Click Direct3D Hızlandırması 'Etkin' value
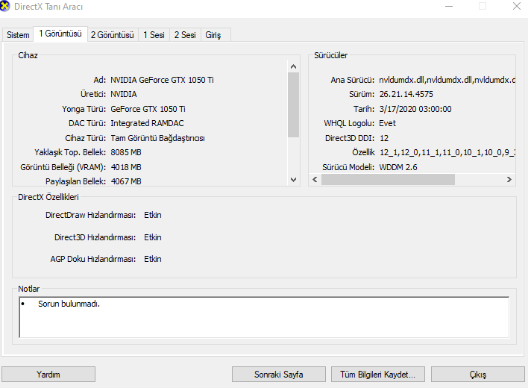Image resolution: width=528 pixels, height=388 pixels. (x=153, y=237)
